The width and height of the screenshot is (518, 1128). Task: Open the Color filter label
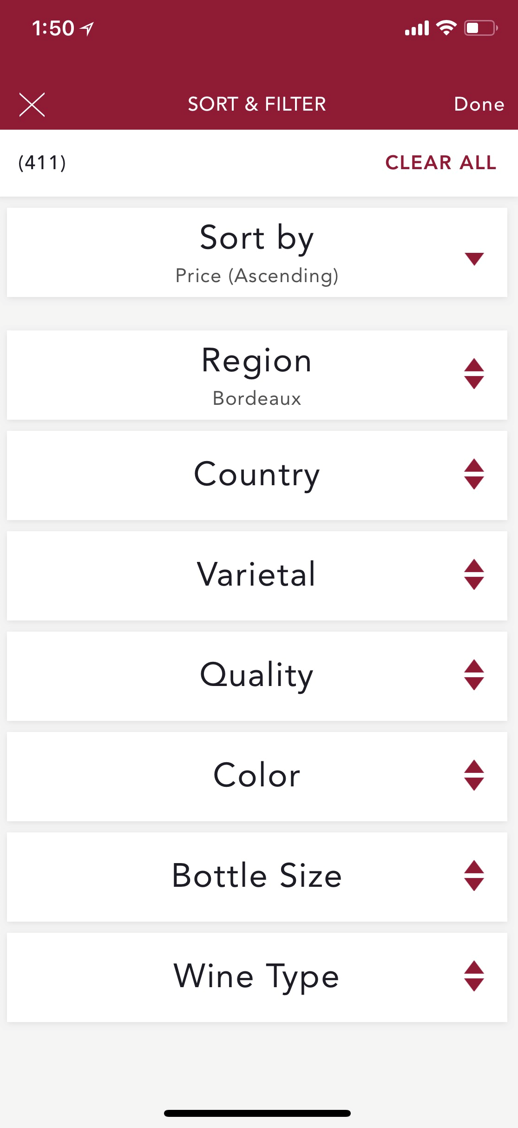pos(257,775)
